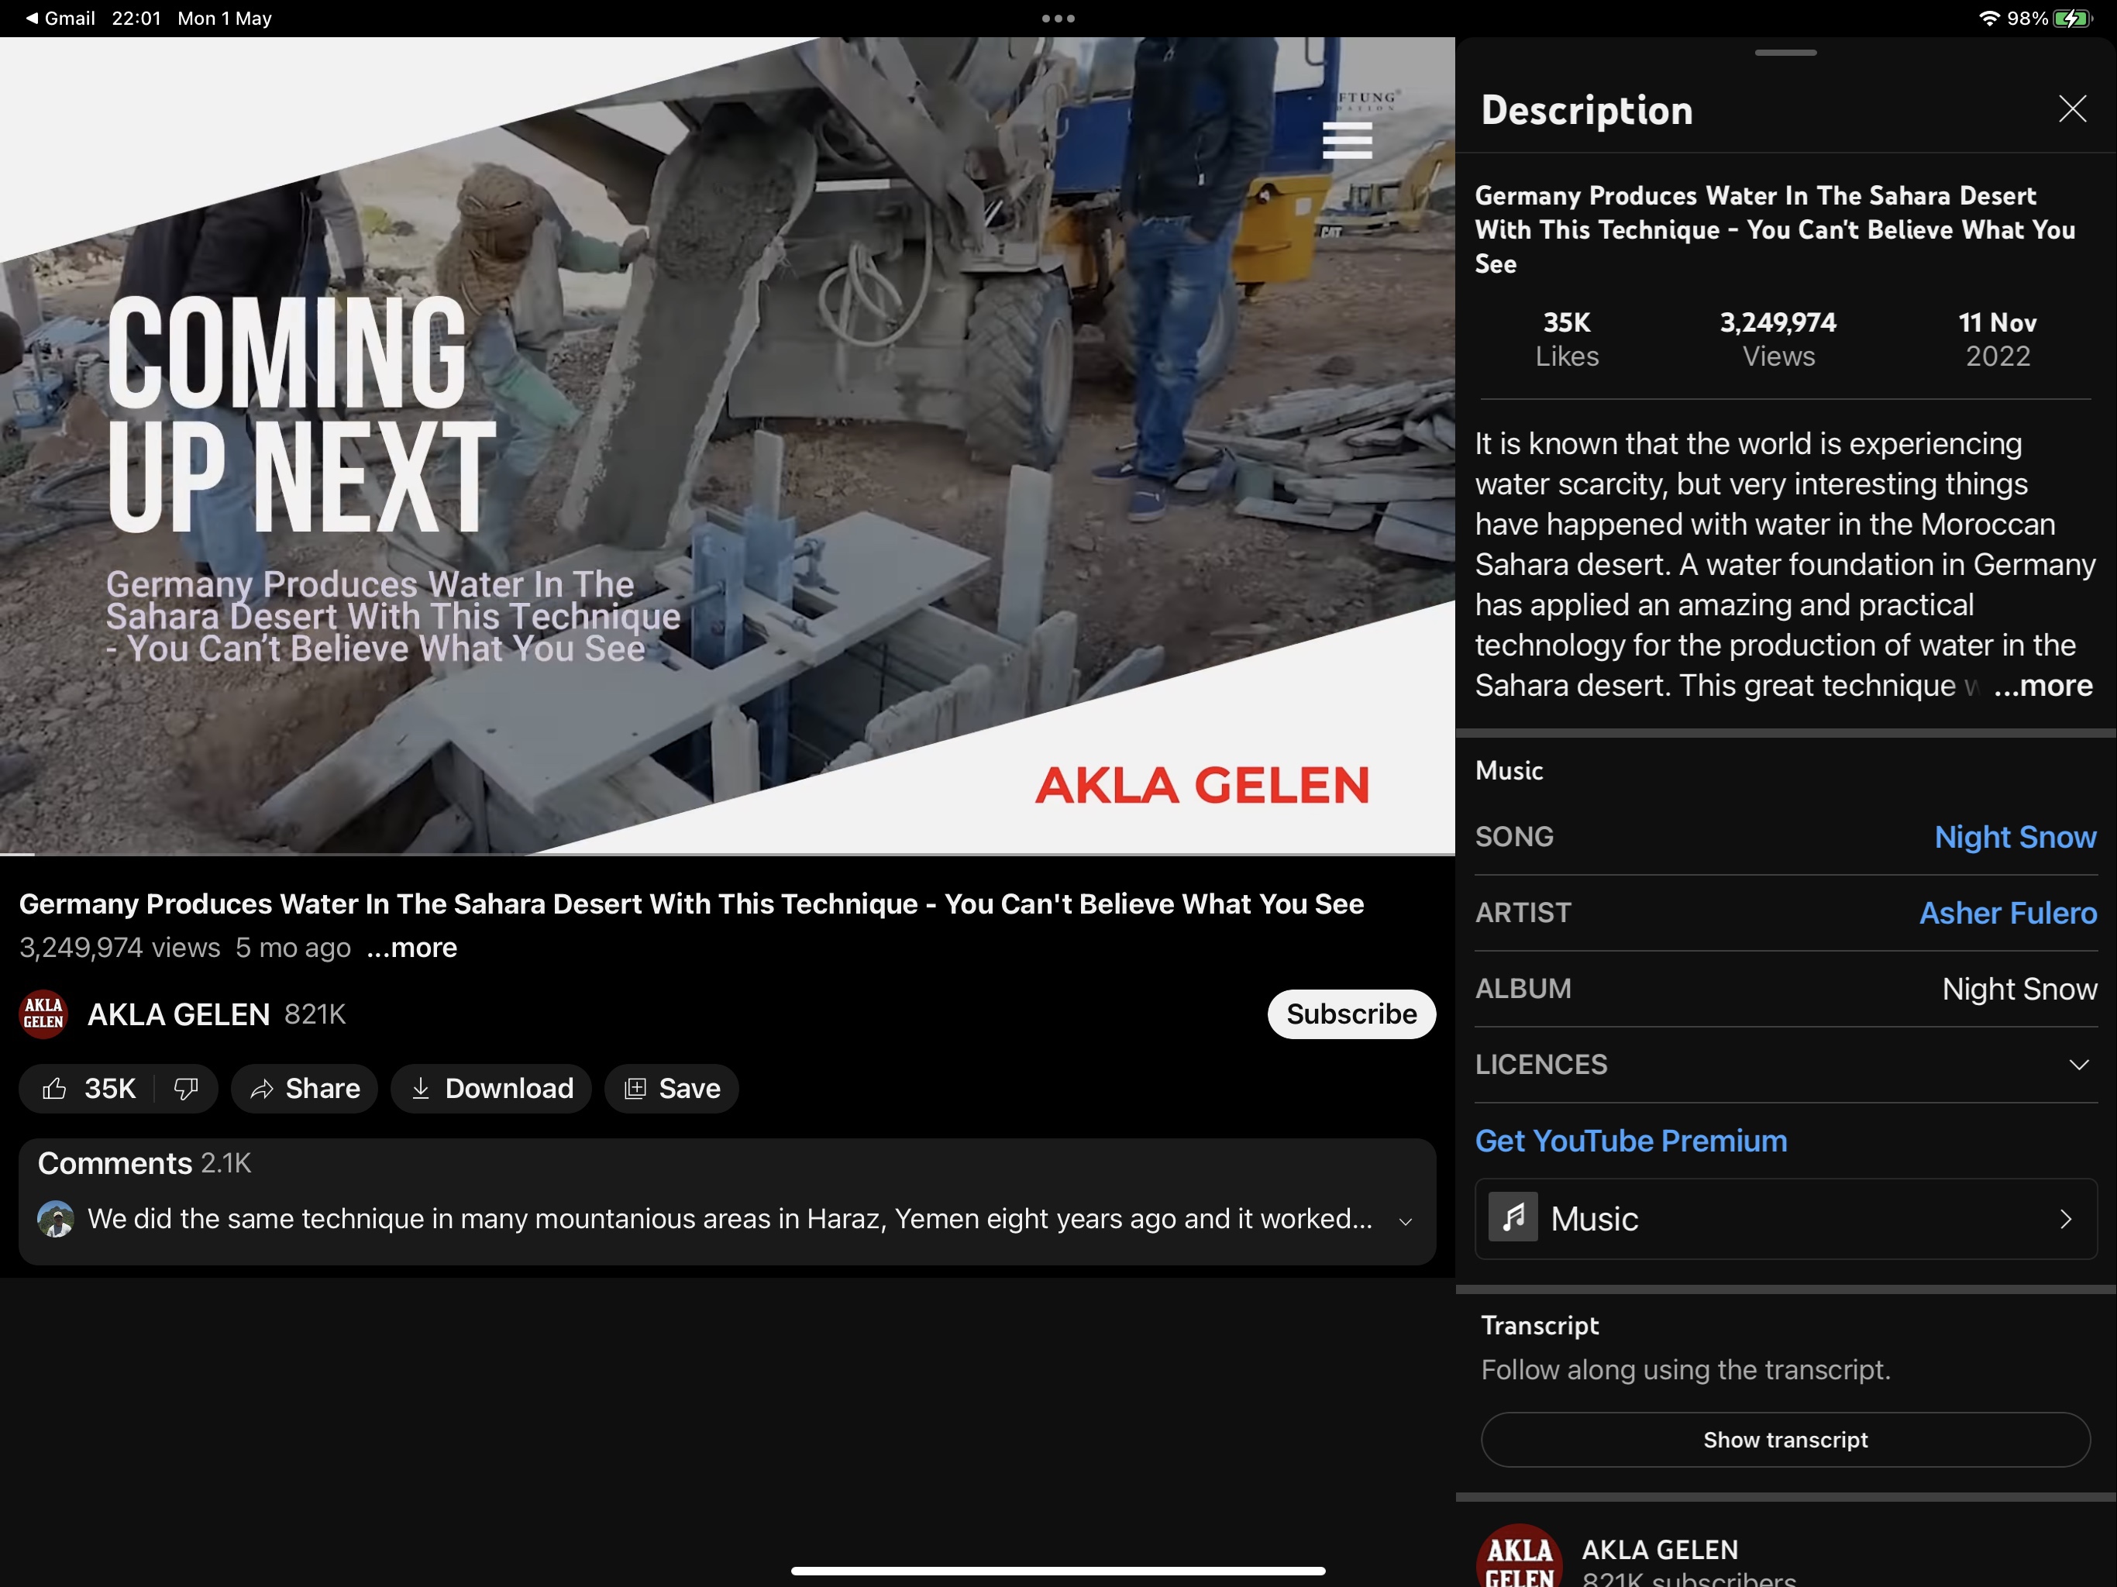The image size is (2117, 1587).
Task: Download the video for offline viewing
Action: pyautogui.click(x=491, y=1088)
